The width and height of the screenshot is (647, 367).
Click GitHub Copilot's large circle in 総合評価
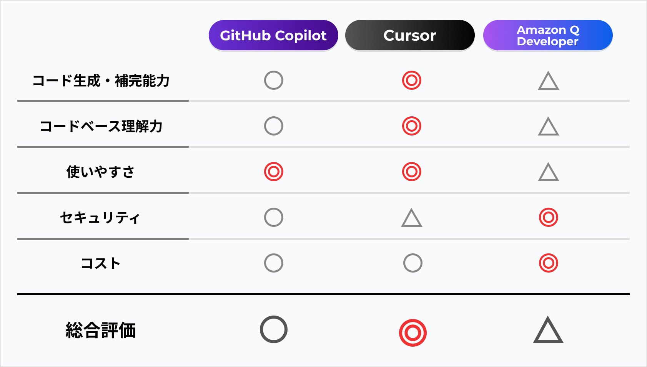[x=274, y=329]
